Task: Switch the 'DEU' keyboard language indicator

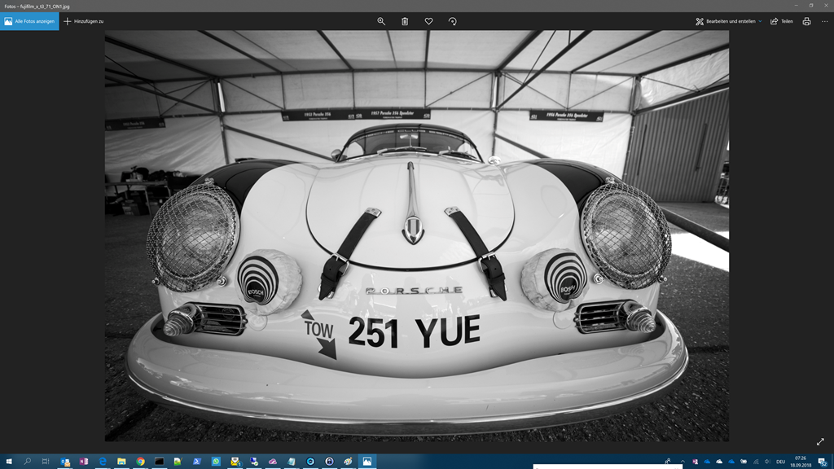Action: [780, 462]
